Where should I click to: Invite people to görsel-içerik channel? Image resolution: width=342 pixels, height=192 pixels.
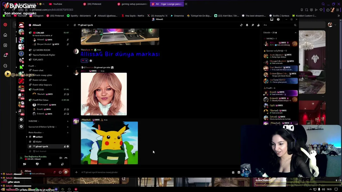65,146
